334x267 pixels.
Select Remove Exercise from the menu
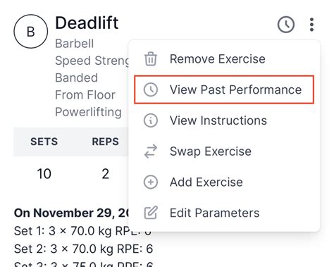[224, 58]
